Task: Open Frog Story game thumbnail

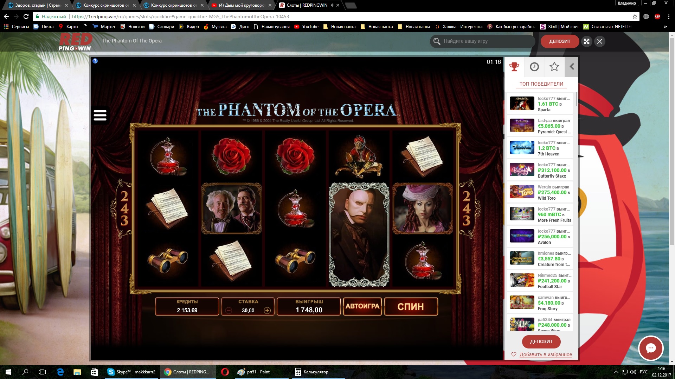Action: 522,302
